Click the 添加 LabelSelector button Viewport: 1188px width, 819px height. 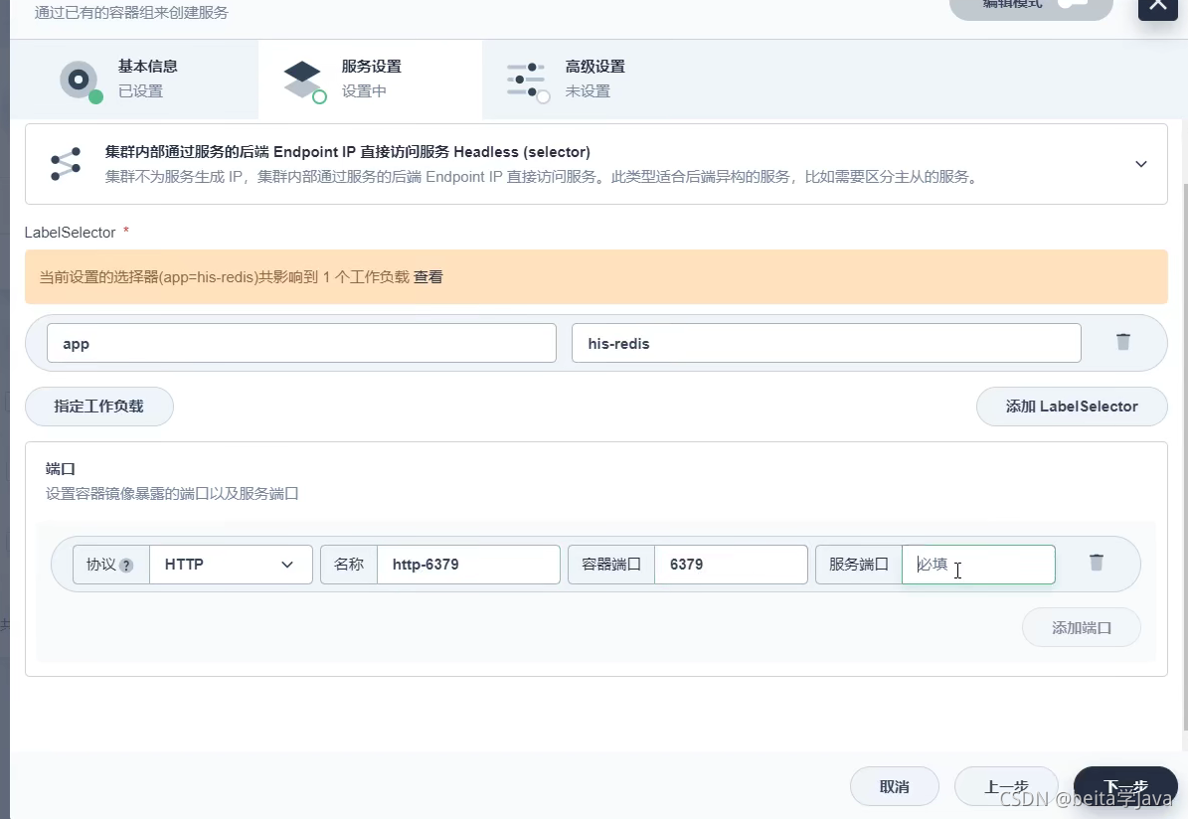[1072, 407]
